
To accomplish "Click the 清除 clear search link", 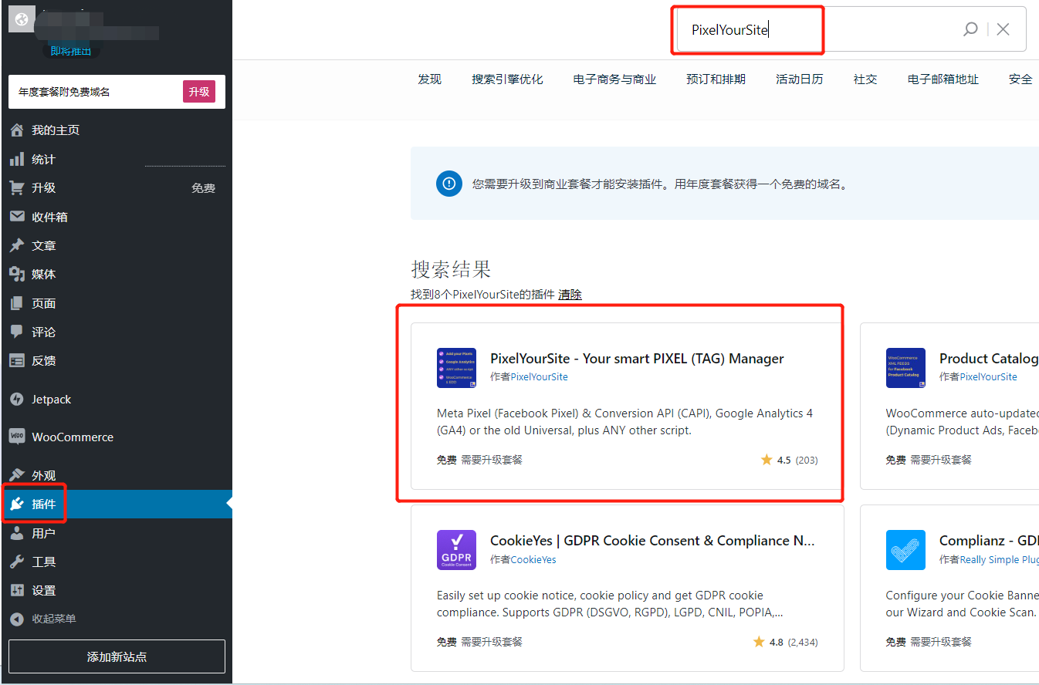I will tap(570, 295).
